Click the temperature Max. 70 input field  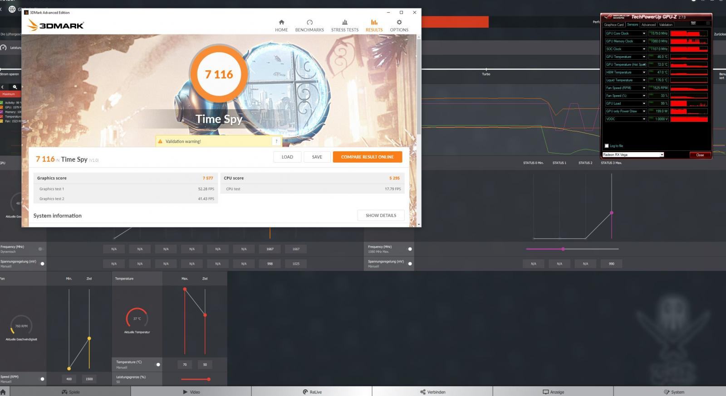[185, 364]
